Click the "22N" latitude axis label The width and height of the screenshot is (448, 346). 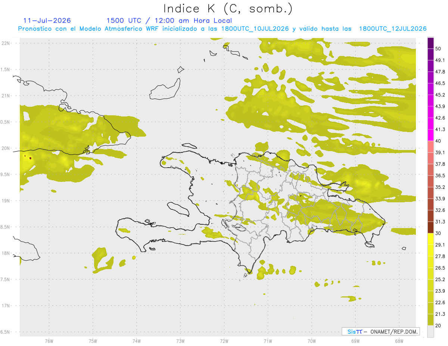6,43
